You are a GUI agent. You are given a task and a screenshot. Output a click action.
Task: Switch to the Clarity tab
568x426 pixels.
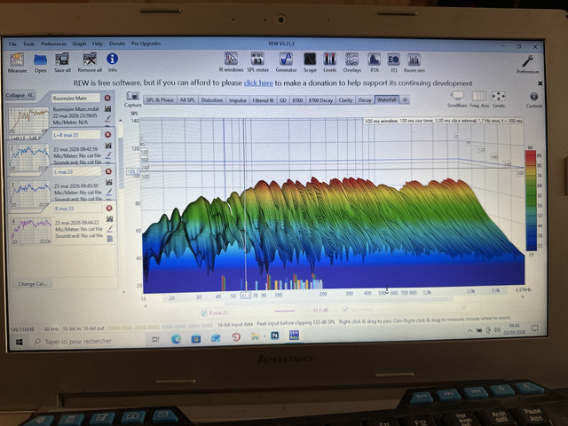(x=345, y=100)
